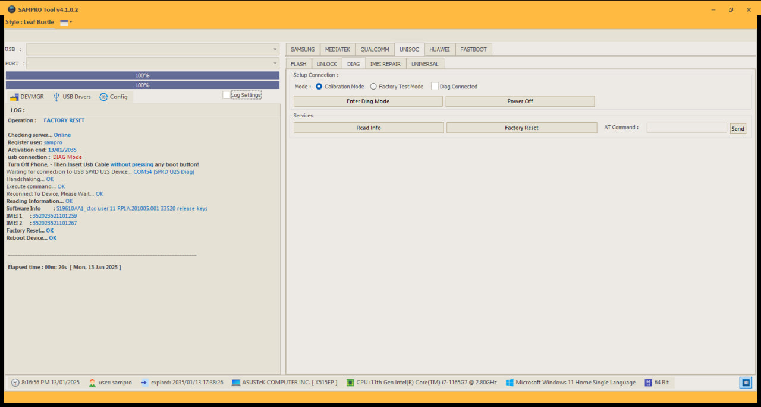Click the lower 100% progress bar
761x407 pixels.
(x=143, y=85)
